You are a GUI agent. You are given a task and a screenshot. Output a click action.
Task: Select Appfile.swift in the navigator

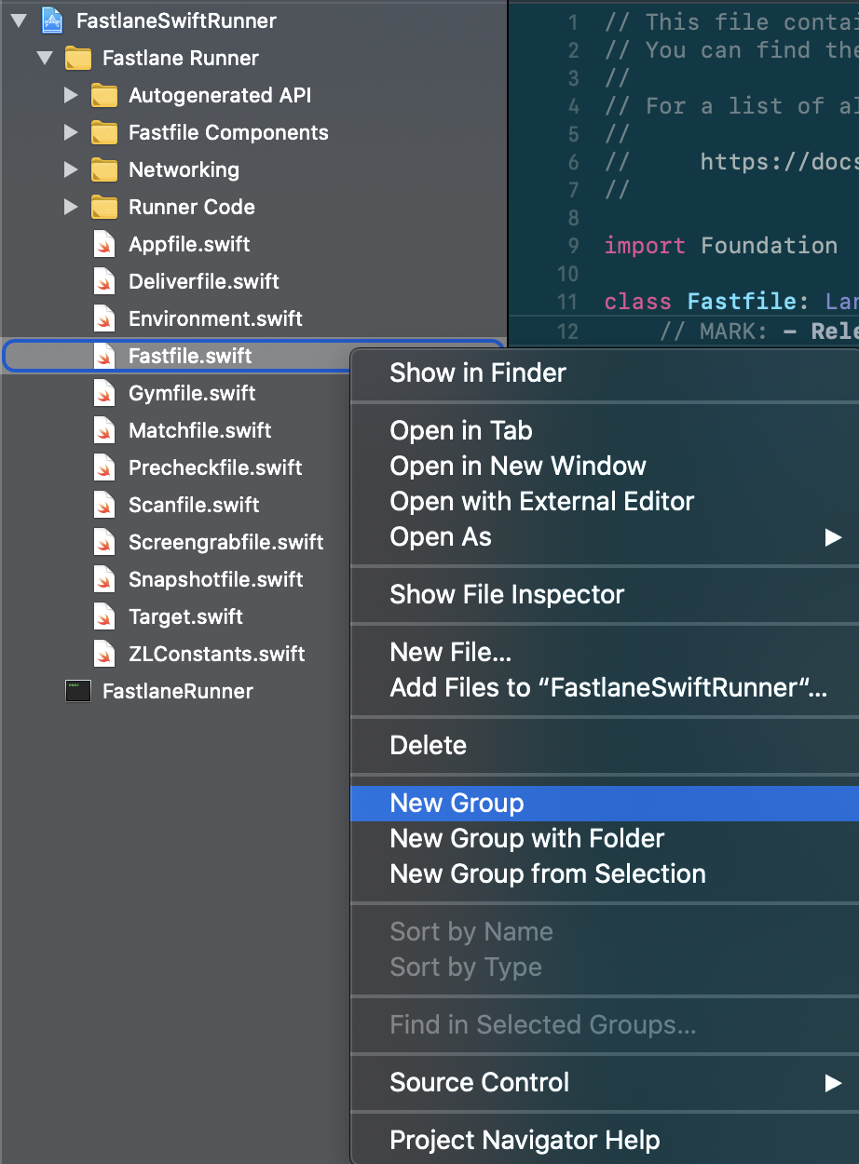(x=189, y=244)
